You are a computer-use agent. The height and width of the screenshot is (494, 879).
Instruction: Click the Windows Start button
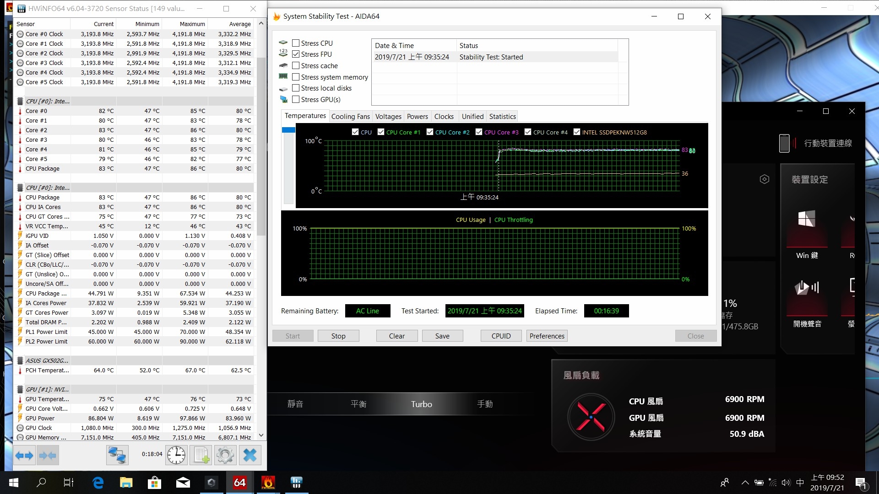(14, 483)
